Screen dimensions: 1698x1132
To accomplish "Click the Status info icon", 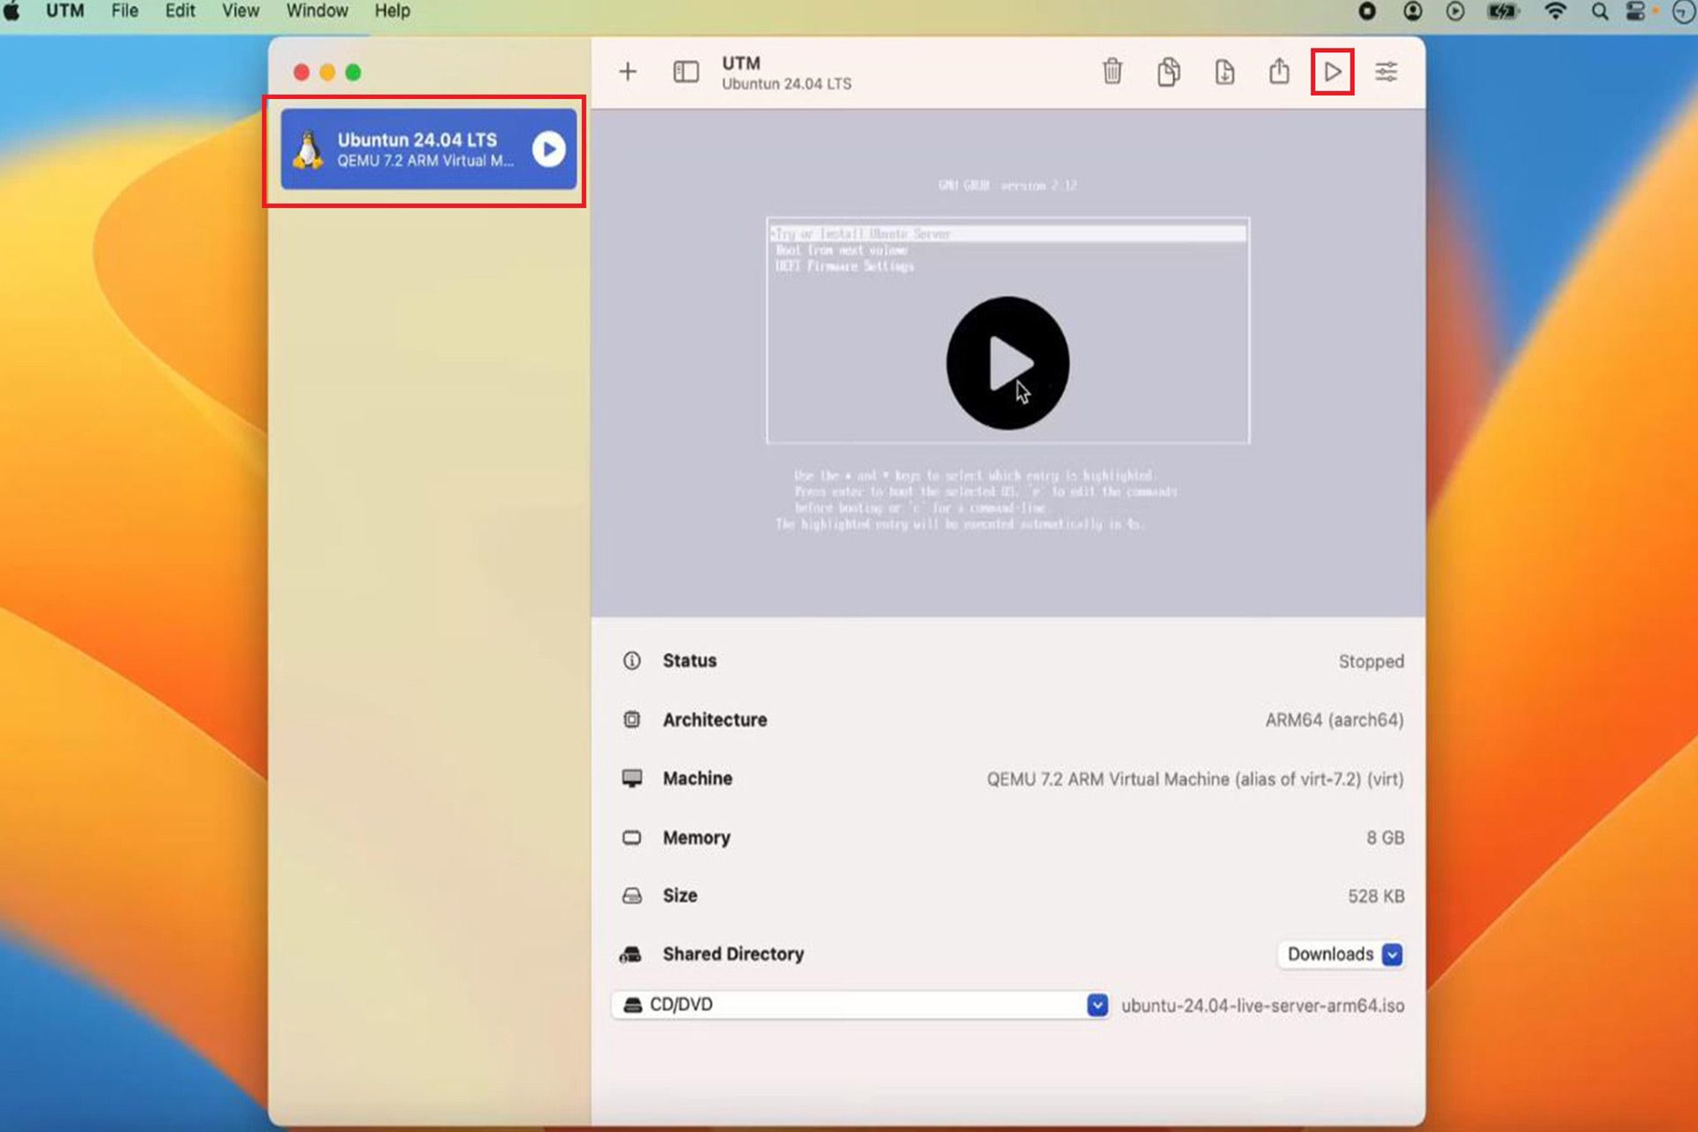I will [631, 661].
